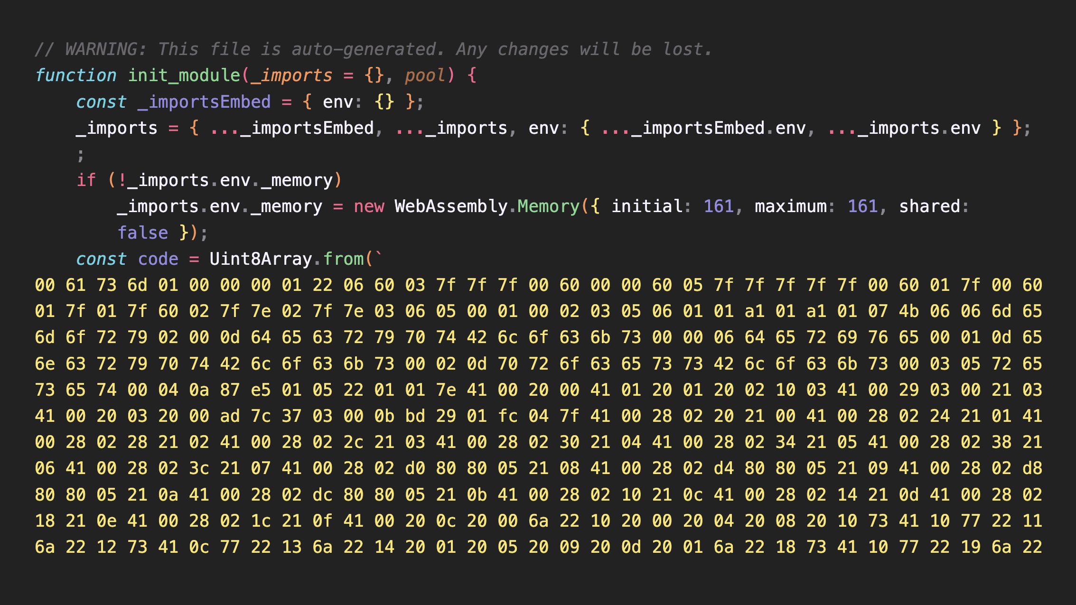This screenshot has width=1076, height=605.
Task: Click the pool parameter
Action: [x=425, y=75]
